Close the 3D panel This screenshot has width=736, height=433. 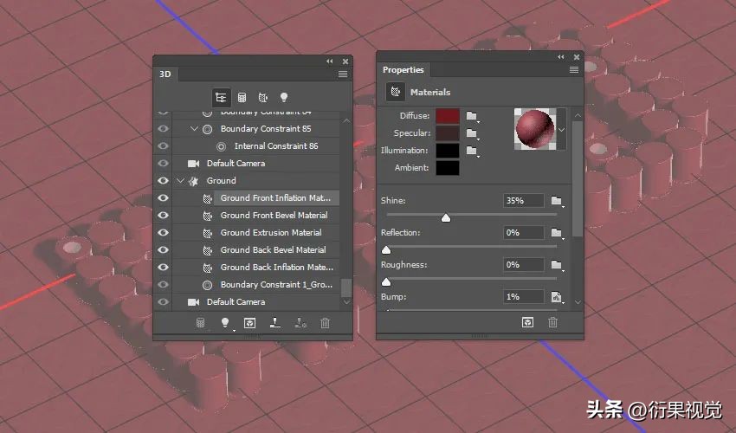tap(345, 61)
